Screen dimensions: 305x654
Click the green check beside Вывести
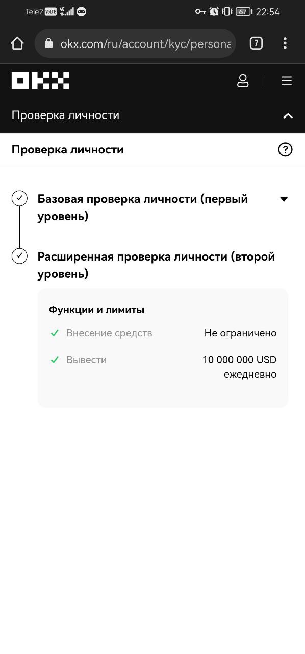(55, 360)
